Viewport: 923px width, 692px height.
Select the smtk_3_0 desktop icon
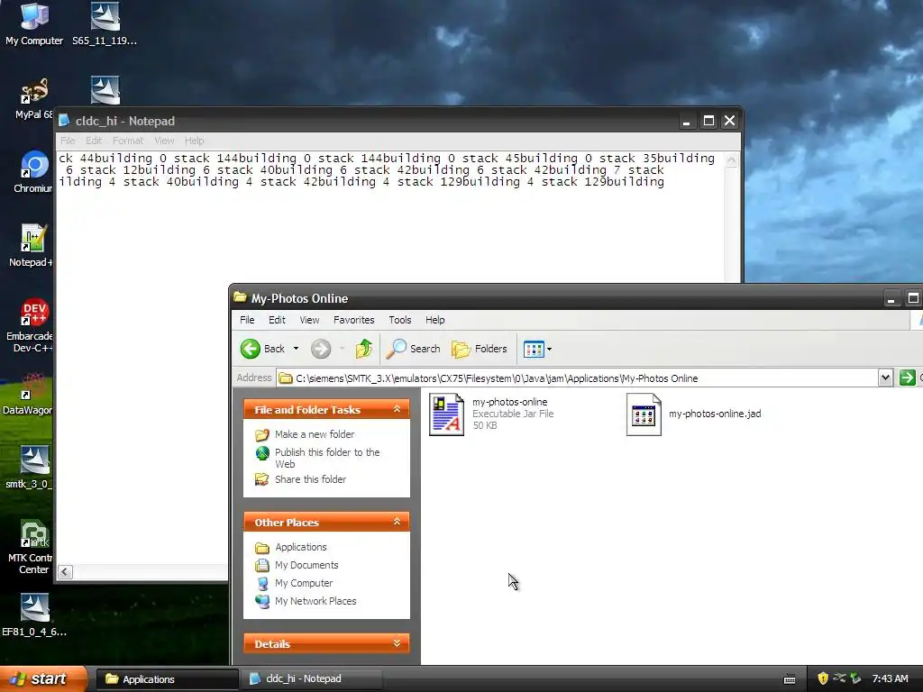click(31, 468)
